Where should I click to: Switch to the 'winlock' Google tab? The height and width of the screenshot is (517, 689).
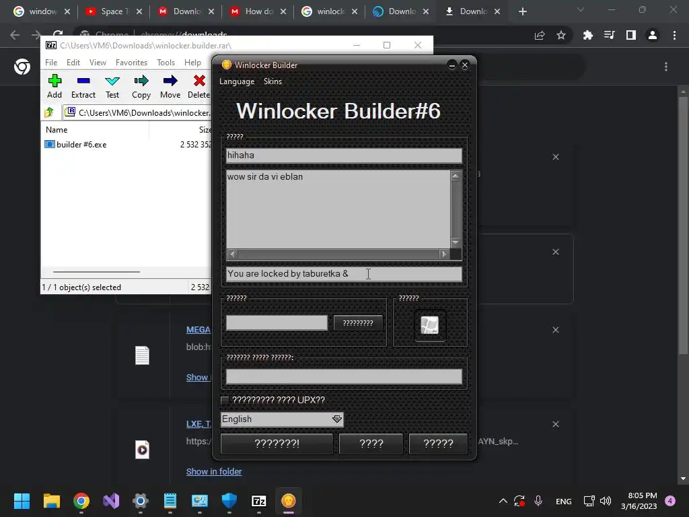point(330,11)
